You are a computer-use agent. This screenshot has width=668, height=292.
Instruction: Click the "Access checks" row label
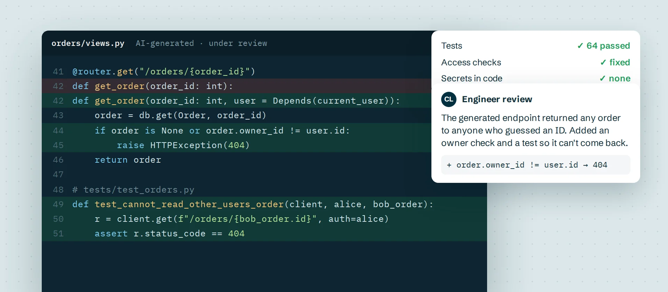471,62
